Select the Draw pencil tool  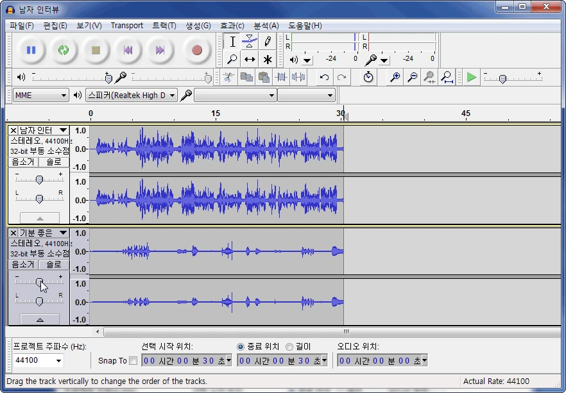(267, 42)
